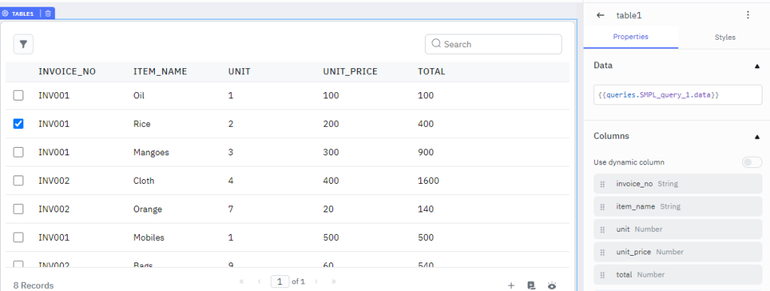Check the checkbox for the Oil row

[18, 95]
